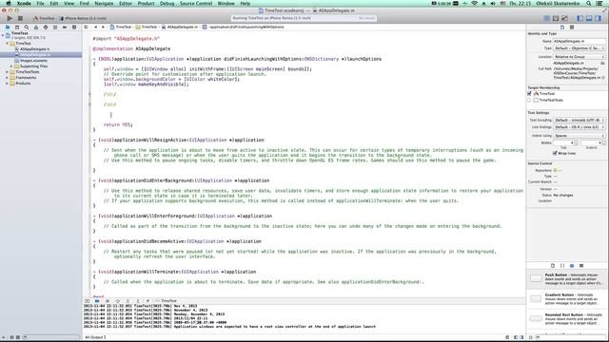Open the file Type dropdown

580,48
